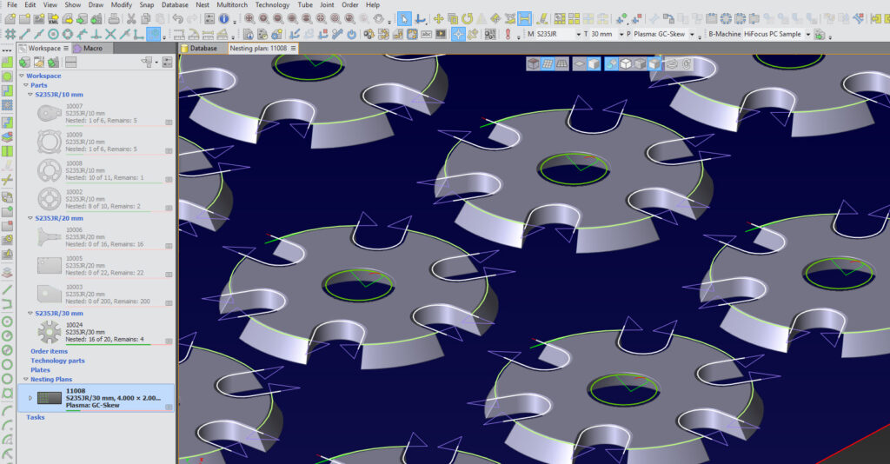Viewport: 890px width, 464px height.
Task: Click the stacked layers icon in left sidebar
Action: (x=7, y=136)
